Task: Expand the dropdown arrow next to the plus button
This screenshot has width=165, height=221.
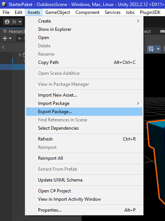Action: pos(10,38)
